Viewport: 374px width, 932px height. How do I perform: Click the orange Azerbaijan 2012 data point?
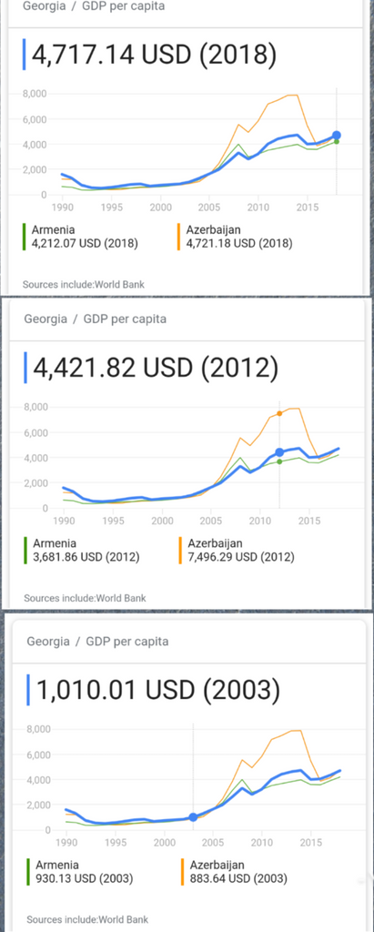pyautogui.click(x=279, y=413)
